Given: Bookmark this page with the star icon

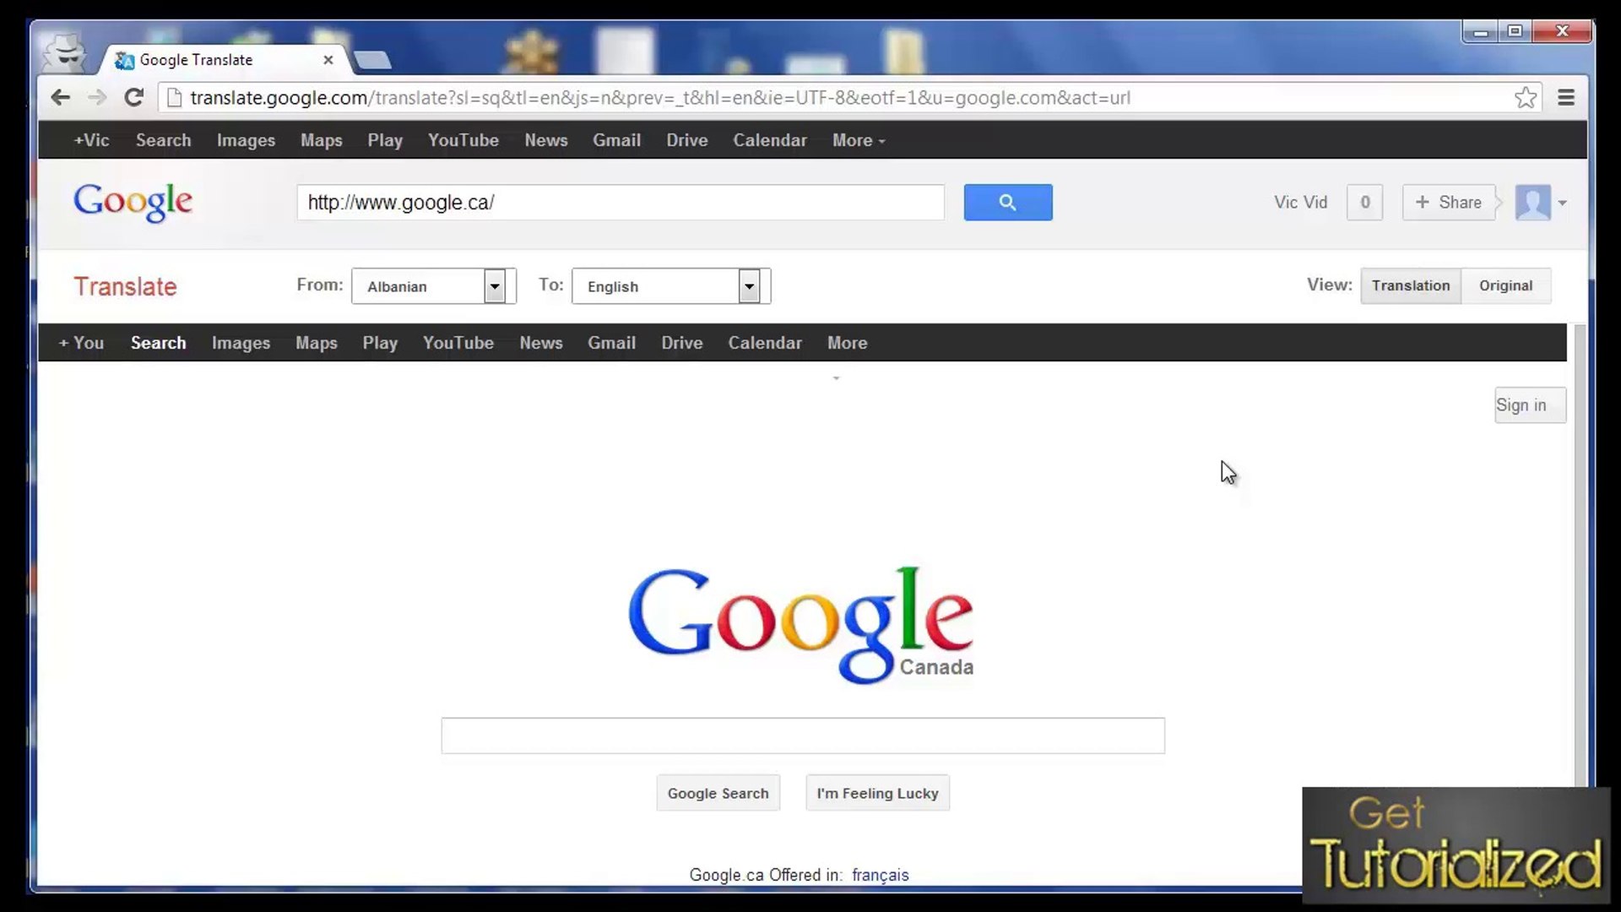Looking at the screenshot, I should pyautogui.click(x=1526, y=96).
